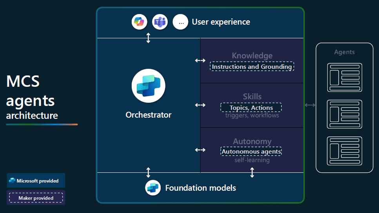Click the arrow linking Orchestrator to Skills
379x213 pixels.
pos(200,105)
